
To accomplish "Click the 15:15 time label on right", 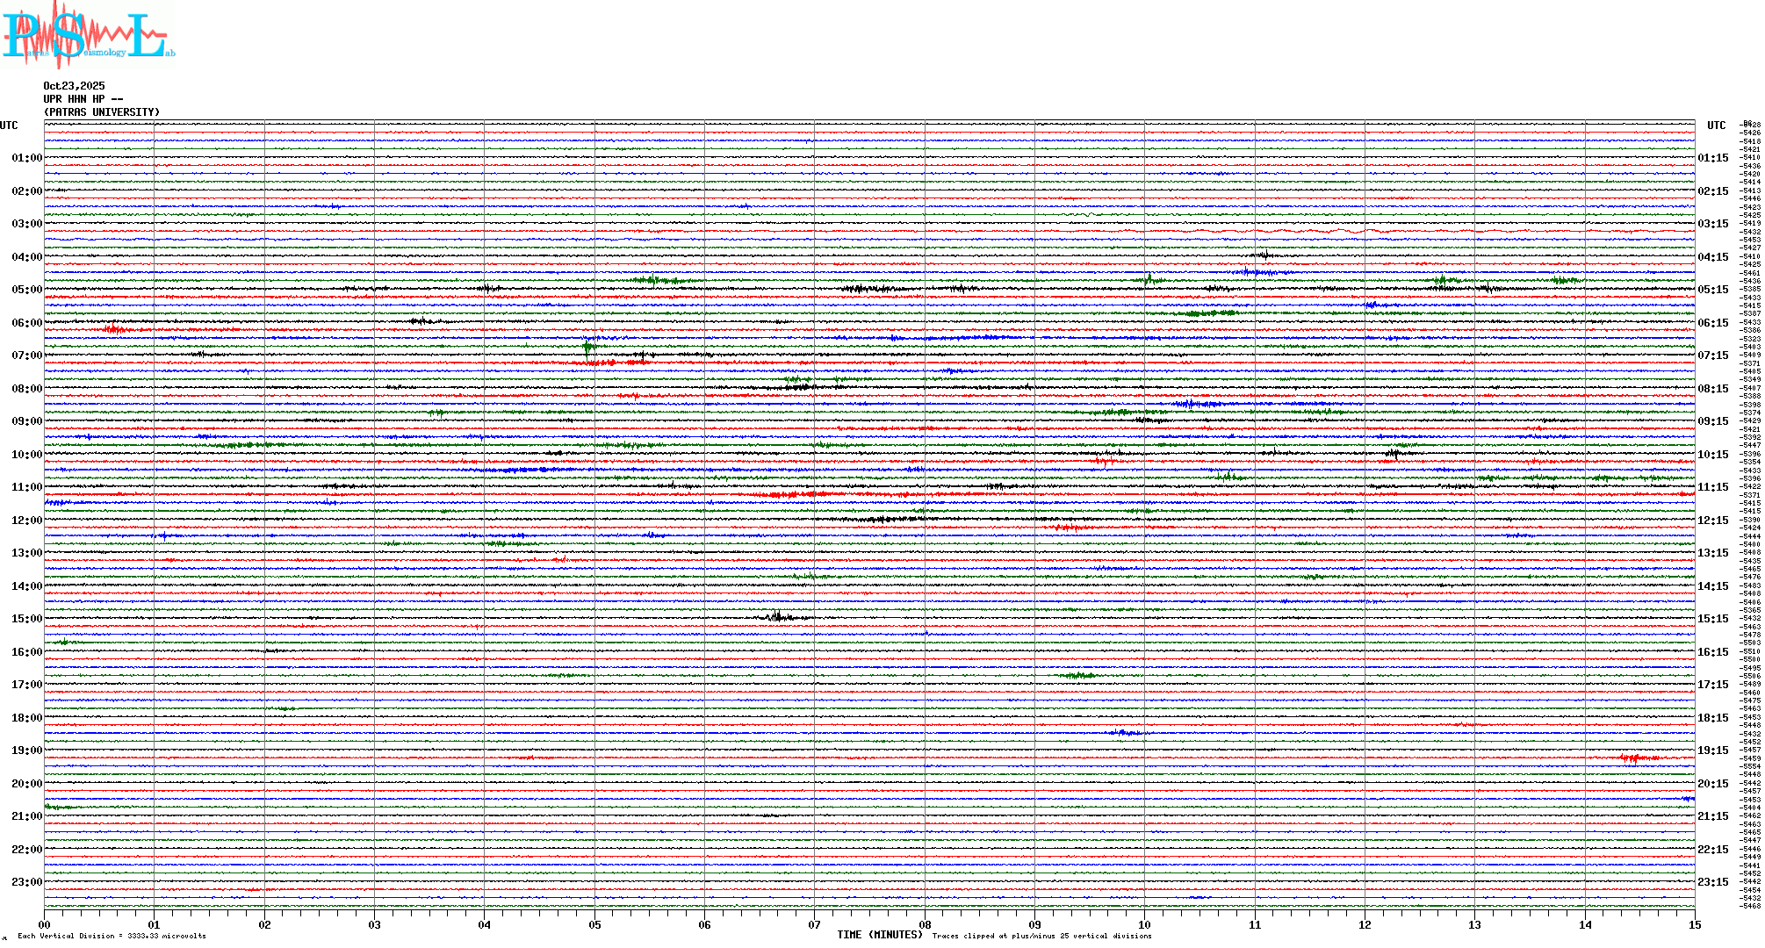I will point(1712,619).
